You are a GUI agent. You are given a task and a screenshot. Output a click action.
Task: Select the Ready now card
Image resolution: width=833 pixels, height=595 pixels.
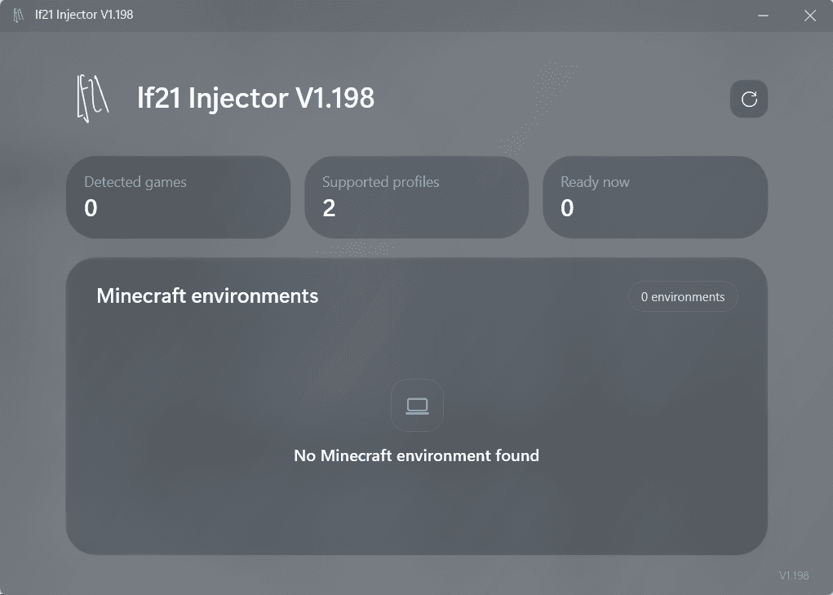655,197
